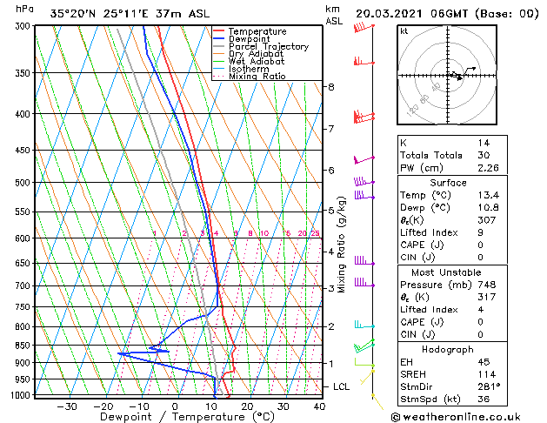547x423 pixels.
Task: Click the PW (cm) value 2.26
Action: pos(488,168)
